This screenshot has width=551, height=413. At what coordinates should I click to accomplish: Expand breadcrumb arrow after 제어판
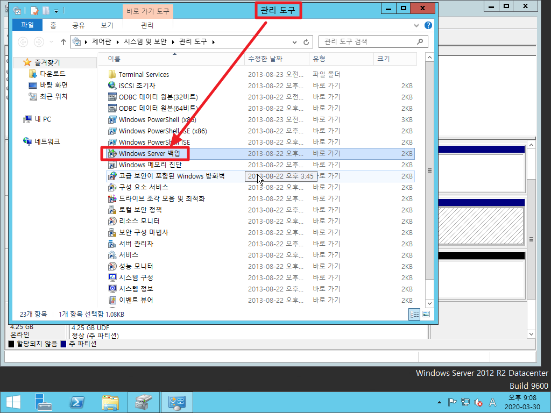pos(117,42)
